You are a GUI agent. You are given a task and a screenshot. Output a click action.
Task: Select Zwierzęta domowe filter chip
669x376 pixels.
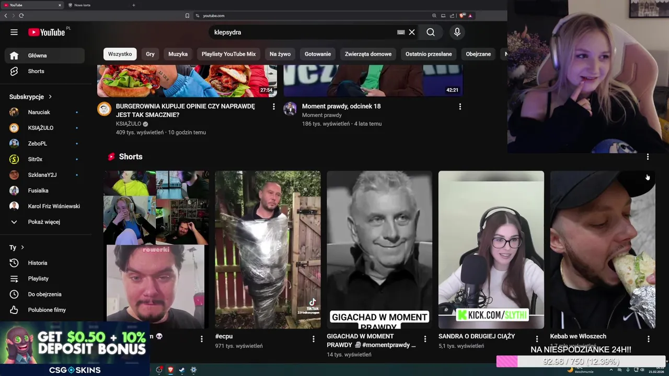click(368, 54)
